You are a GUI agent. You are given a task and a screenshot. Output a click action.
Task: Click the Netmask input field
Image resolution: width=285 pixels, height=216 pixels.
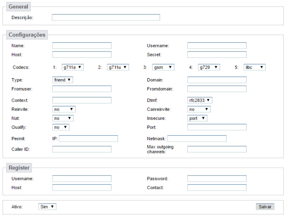tap(197, 139)
